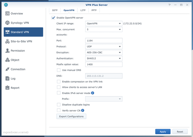Enable Use manual DNS checkbox
Image resolution: width=193 pixels, height=137 pixels.
(59, 70)
